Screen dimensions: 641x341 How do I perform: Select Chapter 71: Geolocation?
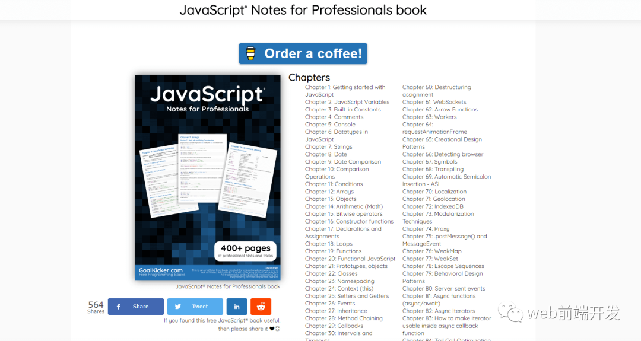(434, 199)
